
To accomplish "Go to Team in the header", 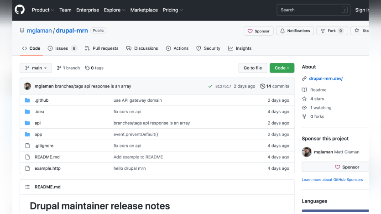I will point(65,10).
